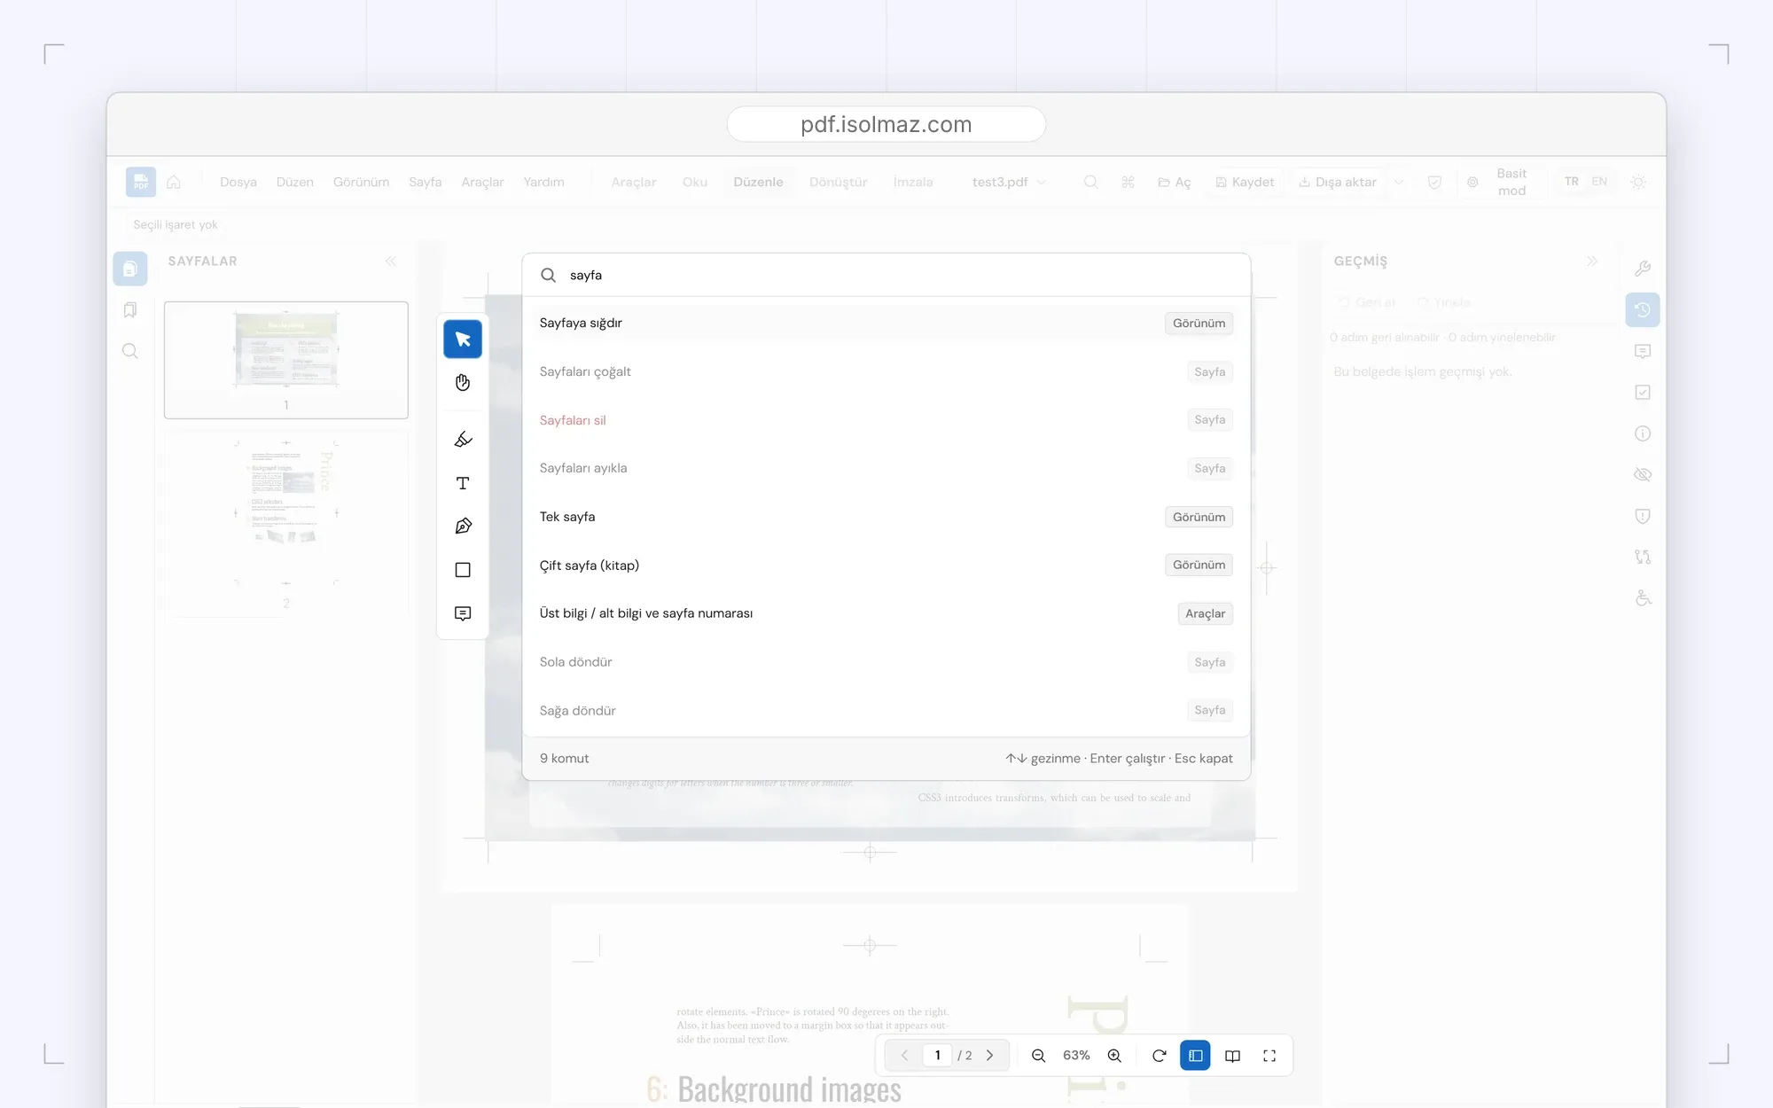Toggle fullscreen mode
Image resolution: width=1773 pixels, height=1108 pixels.
point(1269,1056)
